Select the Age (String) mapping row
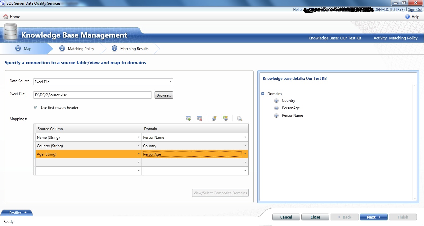 coord(141,154)
